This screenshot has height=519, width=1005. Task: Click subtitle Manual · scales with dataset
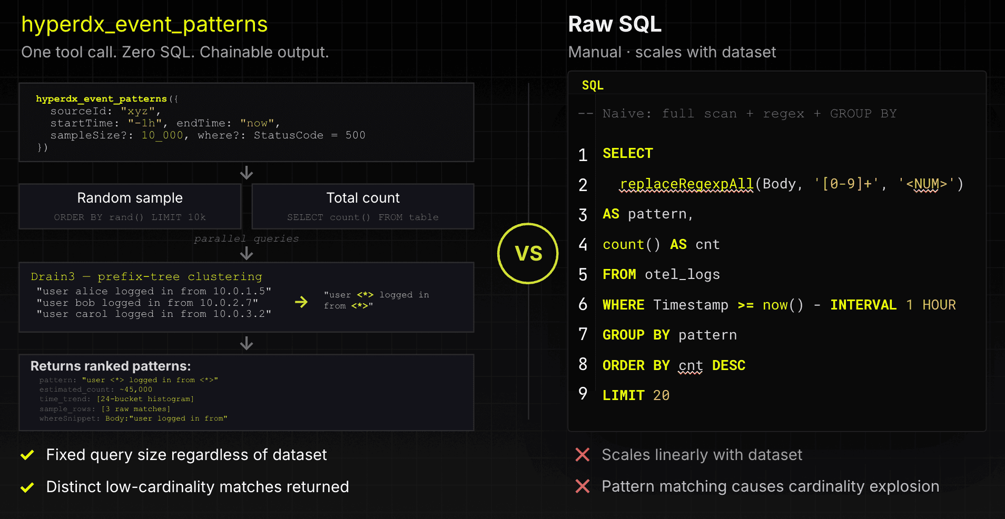point(672,52)
